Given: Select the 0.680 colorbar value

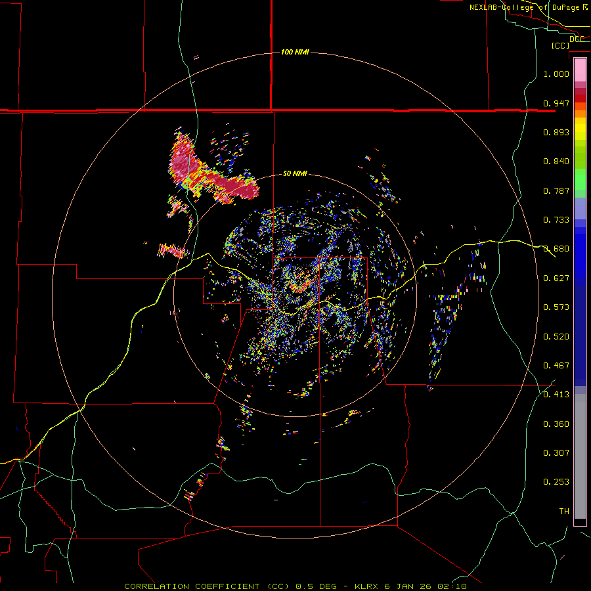Looking at the screenshot, I should tap(556, 249).
